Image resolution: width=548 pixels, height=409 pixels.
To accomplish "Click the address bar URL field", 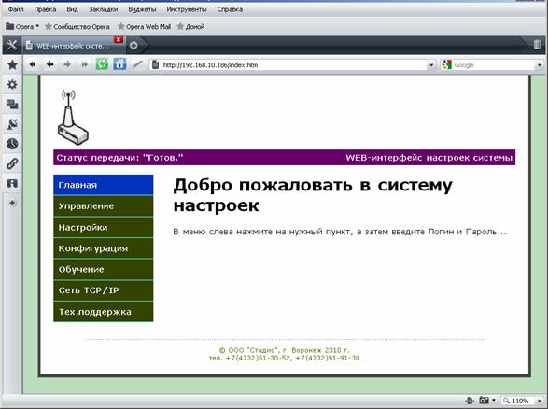I will pyautogui.click(x=293, y=65).
